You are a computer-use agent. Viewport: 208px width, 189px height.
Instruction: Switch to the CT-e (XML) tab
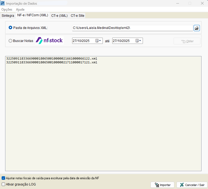[x=59, y=16]
